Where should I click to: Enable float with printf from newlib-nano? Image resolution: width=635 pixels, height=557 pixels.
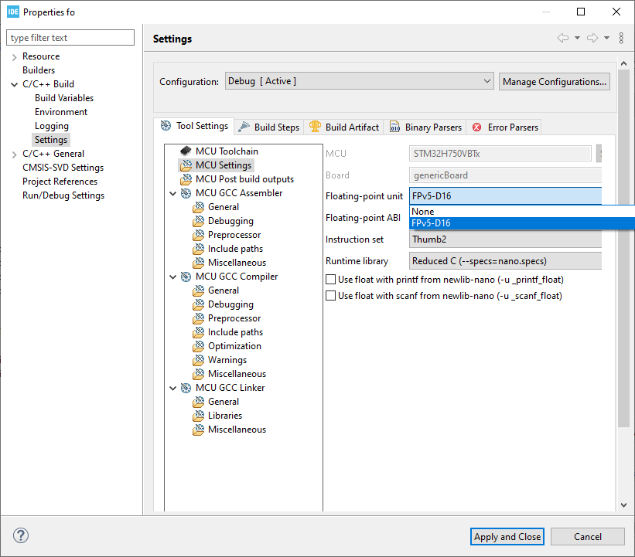(x=331, y=280)
